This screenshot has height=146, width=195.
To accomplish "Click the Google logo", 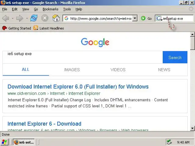I will click(x=95, y=42).
